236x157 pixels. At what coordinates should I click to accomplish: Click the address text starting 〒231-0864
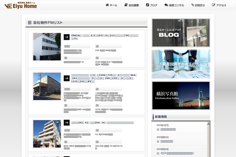point(77,147)
